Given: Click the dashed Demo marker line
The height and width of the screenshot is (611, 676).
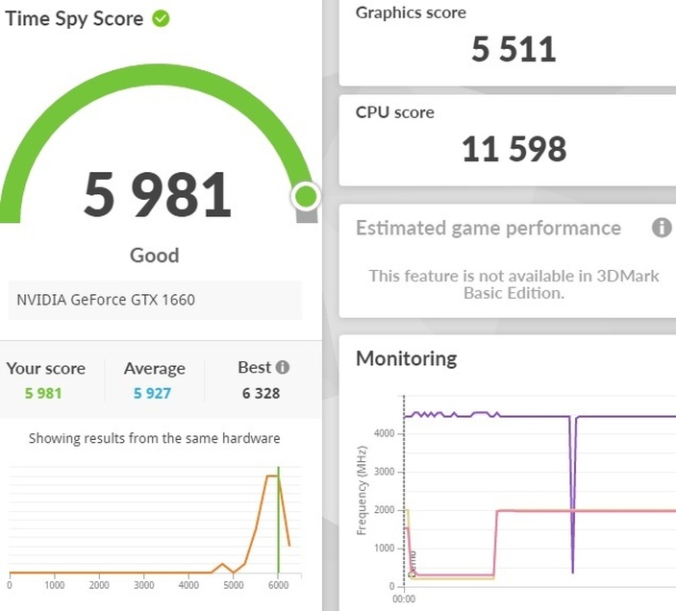Looking at the screenshot, I should (404, 491).
